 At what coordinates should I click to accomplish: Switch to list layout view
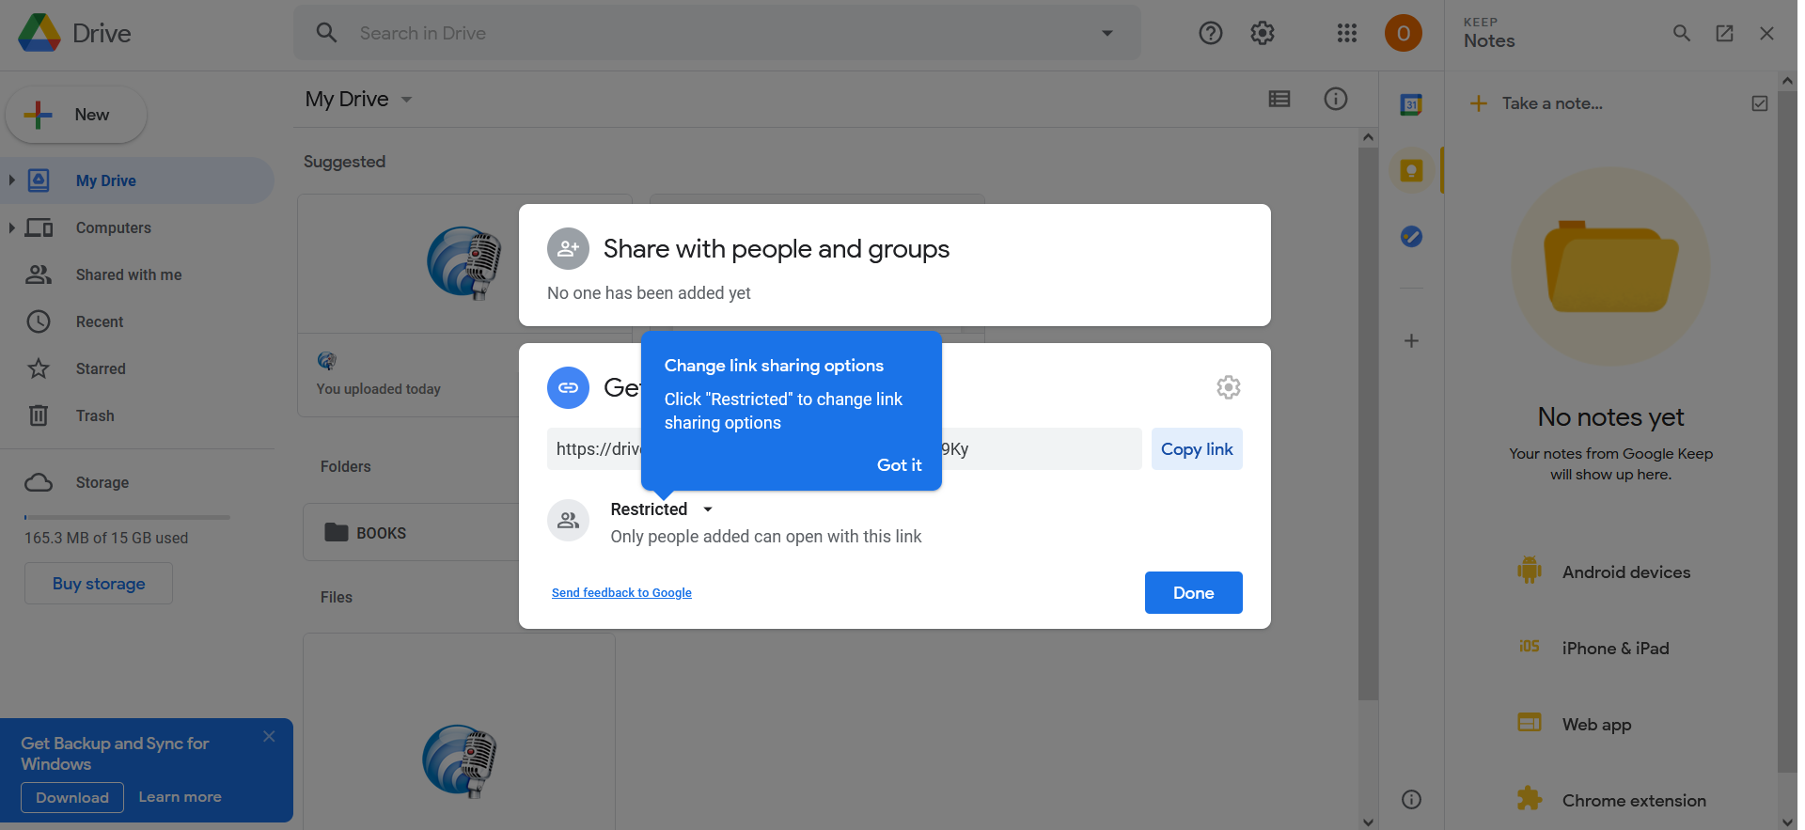tap(1279, 99)
